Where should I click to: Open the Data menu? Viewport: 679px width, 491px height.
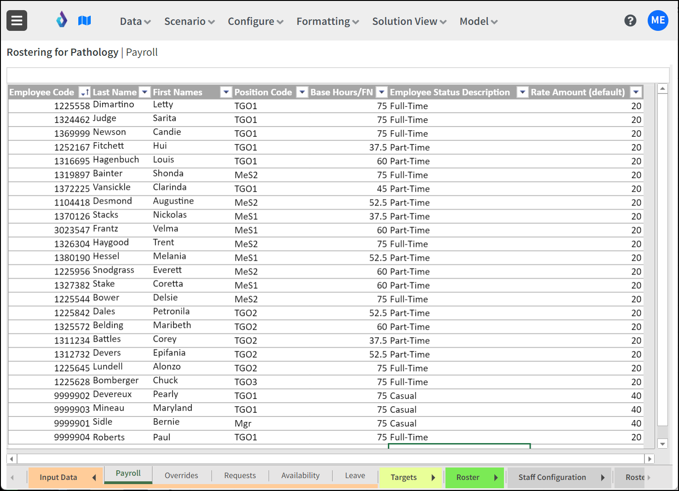pyautogui.click(x=135, y=21)
